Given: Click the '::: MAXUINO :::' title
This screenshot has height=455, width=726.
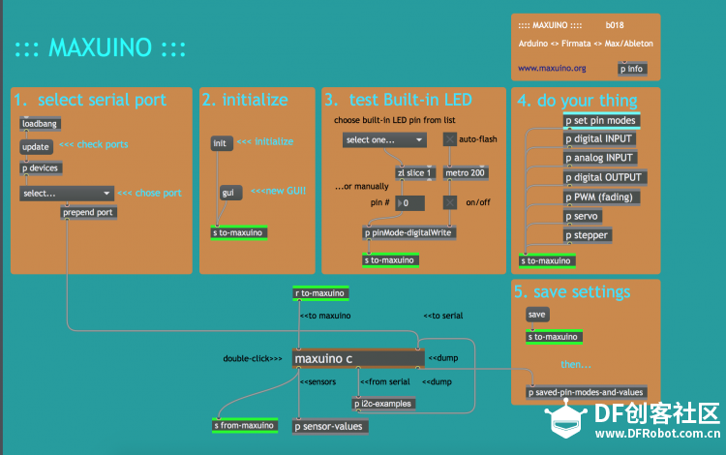Looking at the screenshot, I should coord(100,47).
